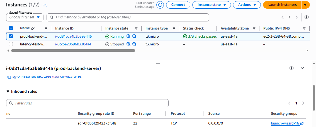Screen dimensions: 316x127
Task: Click 3/3 checks passed status
Action: (x=200, y=36)
